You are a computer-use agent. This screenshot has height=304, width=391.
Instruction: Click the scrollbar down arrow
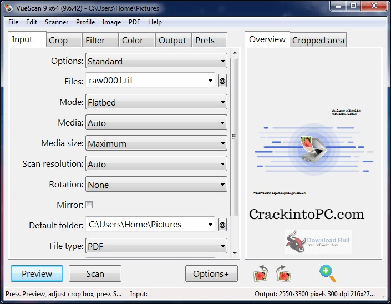(235, 253)
